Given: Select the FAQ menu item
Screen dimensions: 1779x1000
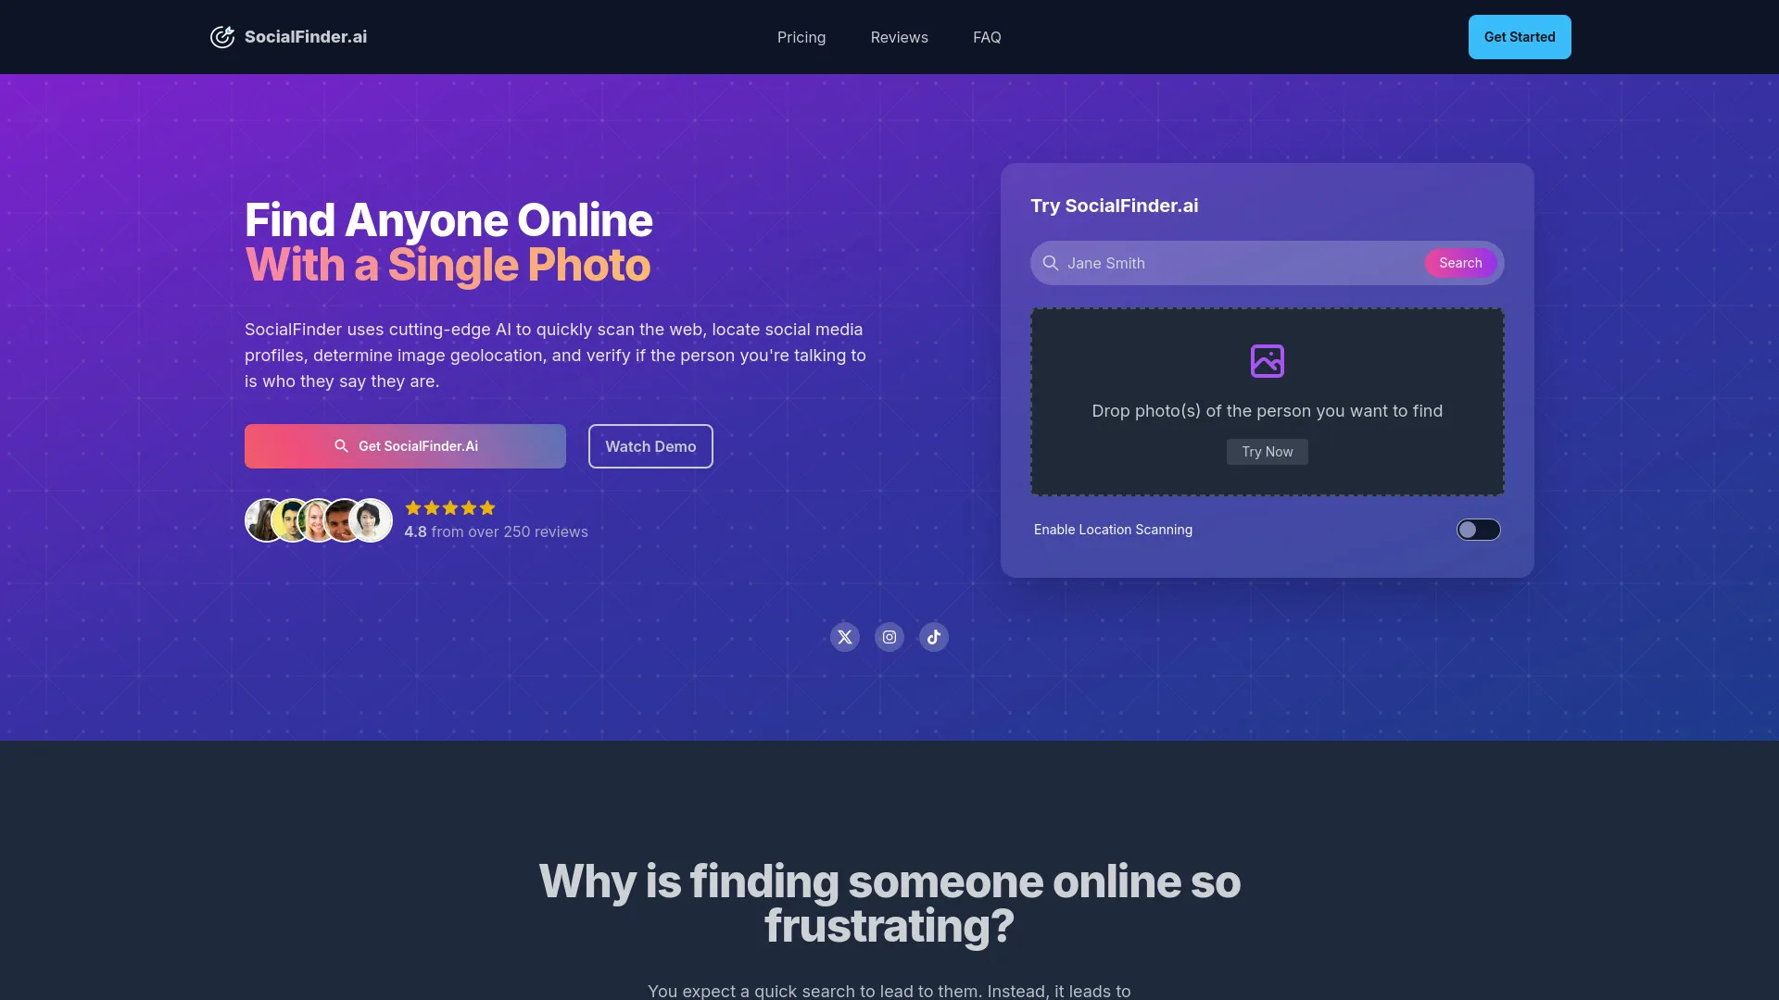Looking at the screenshot, I should pyautogui.click(x=986, y=37).
